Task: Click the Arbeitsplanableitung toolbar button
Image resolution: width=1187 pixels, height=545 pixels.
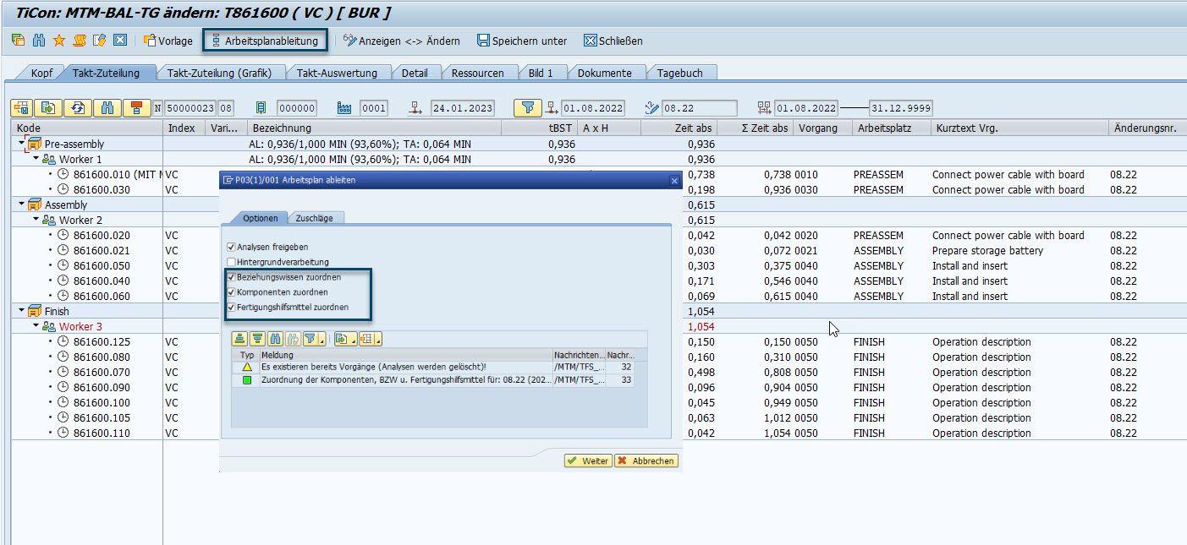Action: 265,41
